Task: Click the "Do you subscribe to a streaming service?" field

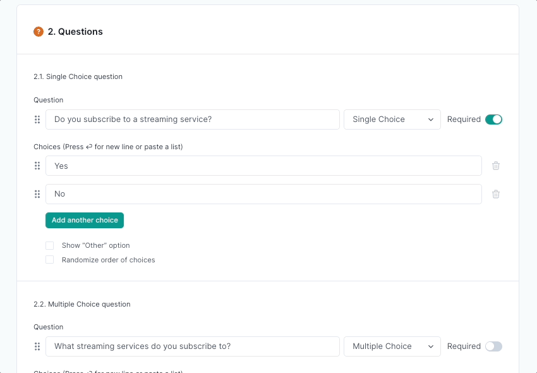Action: [x=193, y=119]
